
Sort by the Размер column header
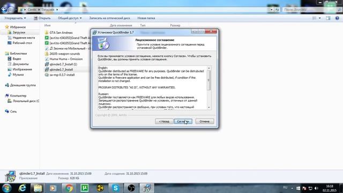tap(175, 25)
